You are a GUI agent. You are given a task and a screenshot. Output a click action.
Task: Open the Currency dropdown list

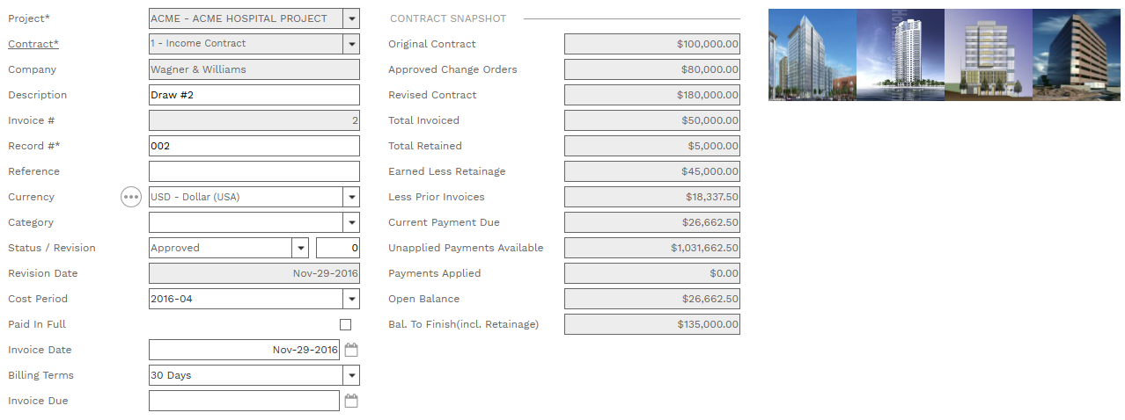coord(351,197)
